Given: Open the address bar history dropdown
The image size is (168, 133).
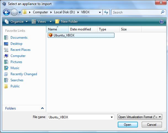Looking at the screenshot, I should pos(100,12).
